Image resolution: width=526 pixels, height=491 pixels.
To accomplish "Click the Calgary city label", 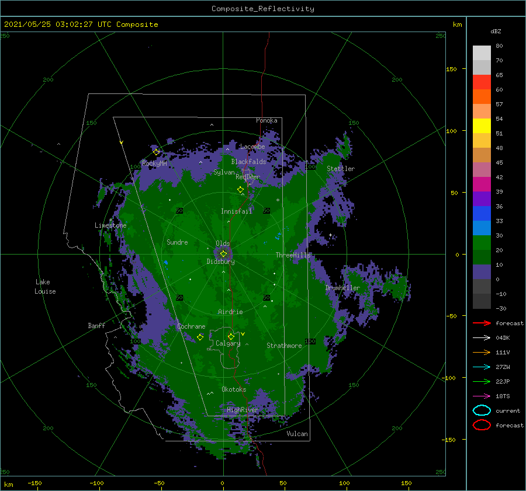I will coord(228,343).
